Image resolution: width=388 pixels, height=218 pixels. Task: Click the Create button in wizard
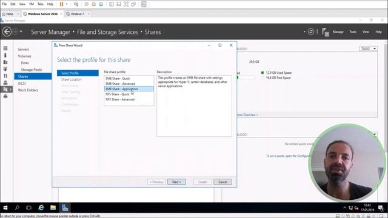click(202, 182)
